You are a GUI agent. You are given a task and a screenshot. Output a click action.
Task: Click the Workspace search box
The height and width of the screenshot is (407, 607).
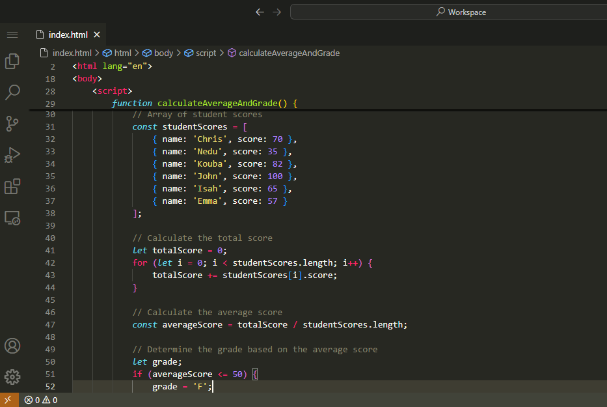pyautogui.click(x=449, y=12)
